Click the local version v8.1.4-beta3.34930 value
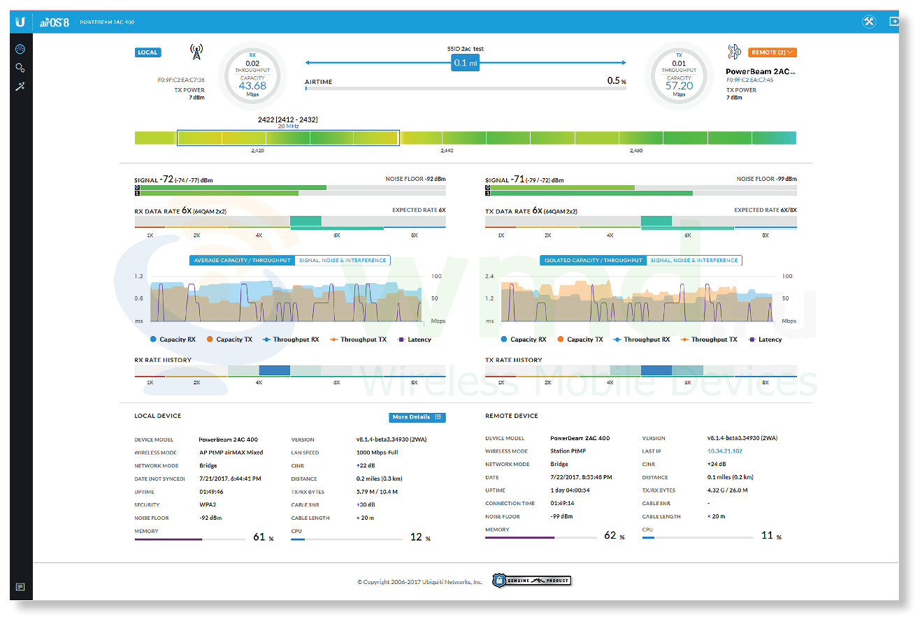The width and height of the screenshot is (920, 619). (x=392, y=439)
